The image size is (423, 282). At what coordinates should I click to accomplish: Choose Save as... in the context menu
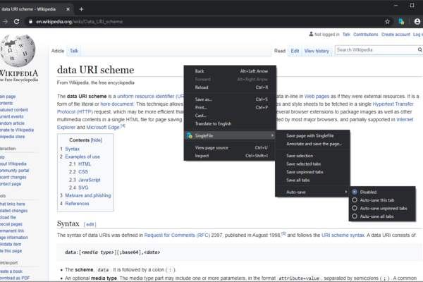coord(230,99)
